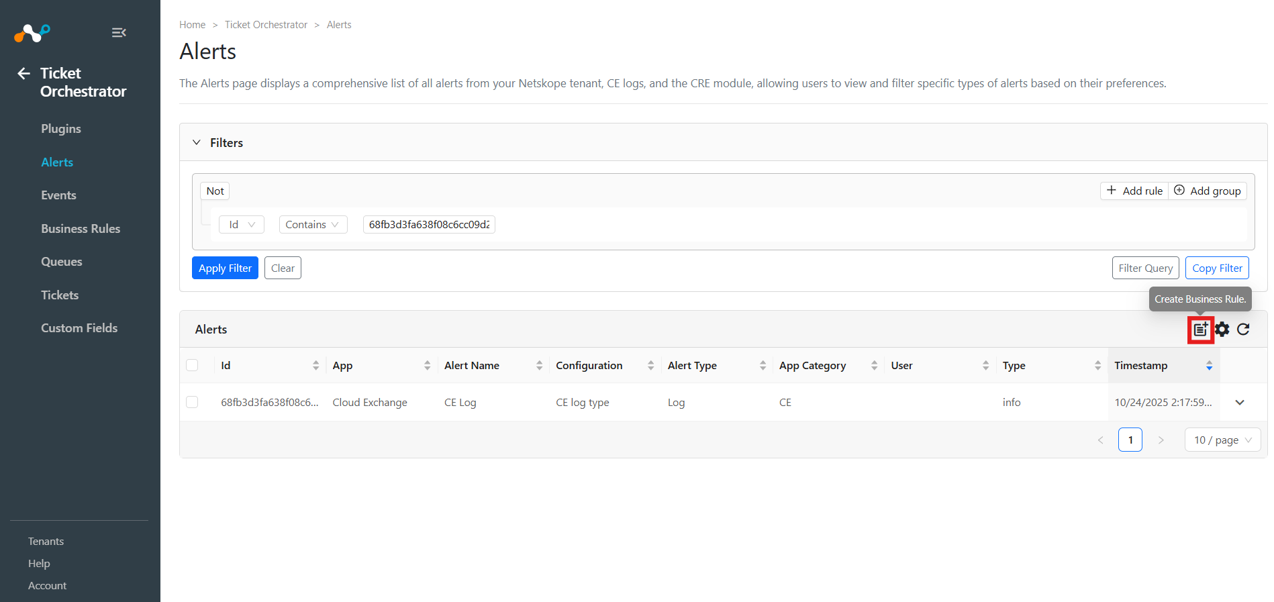This screenshot has height=602, width=1274.
Task: Toggle the Not condition in filter
Action: (215, 191)
